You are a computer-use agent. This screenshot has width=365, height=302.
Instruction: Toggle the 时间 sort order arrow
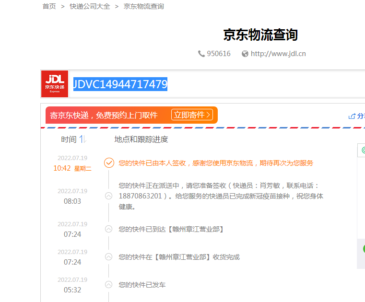(x=83, y=139)
